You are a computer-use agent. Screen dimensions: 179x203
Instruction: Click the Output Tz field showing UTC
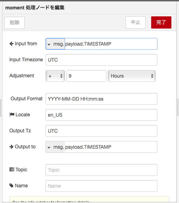(x=101, y=131)
